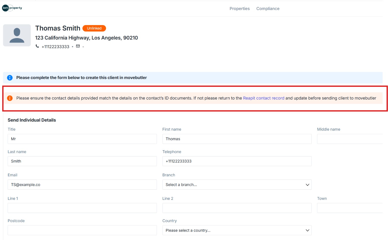Screen dimensions: 388x240
Task: Click into the First name field
Action: (237, 139)
